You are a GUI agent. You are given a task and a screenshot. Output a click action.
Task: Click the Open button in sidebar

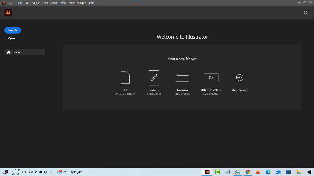(x=11, y=38)
